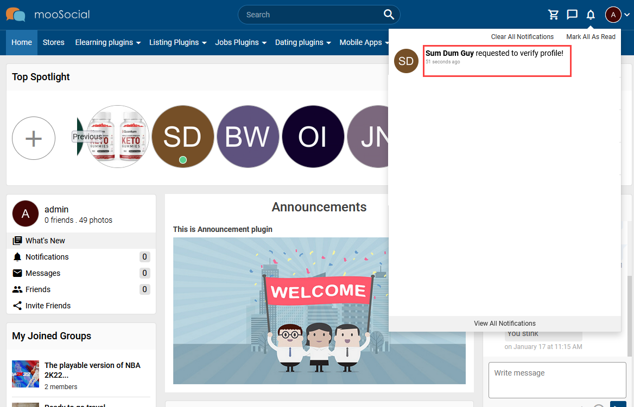Click the Invite Friends share icon
This screenshot has height=407, width=634.
pyautogui.click(x=17, y=306)
